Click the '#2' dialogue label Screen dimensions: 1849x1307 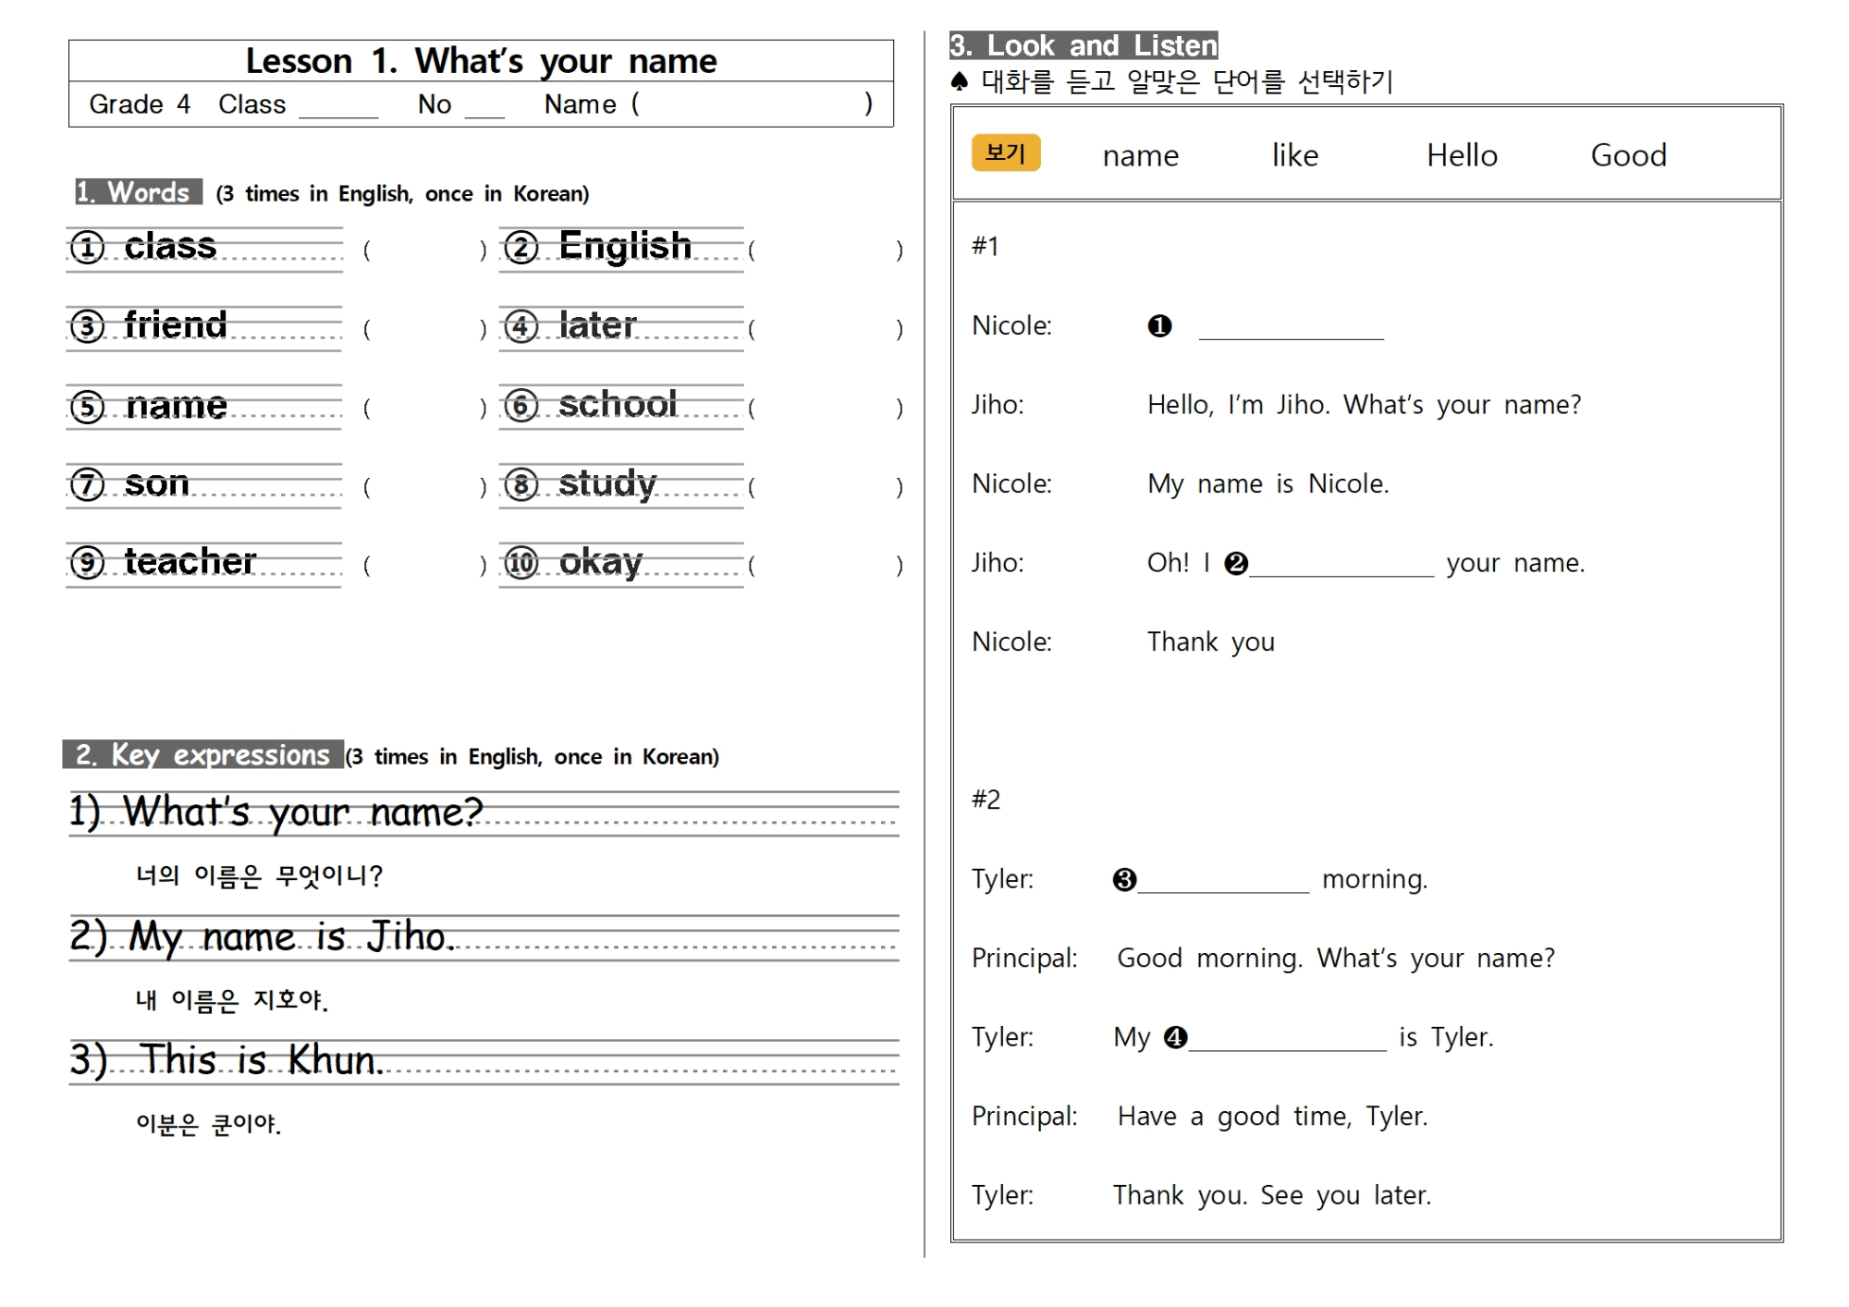tap(986, 800)
